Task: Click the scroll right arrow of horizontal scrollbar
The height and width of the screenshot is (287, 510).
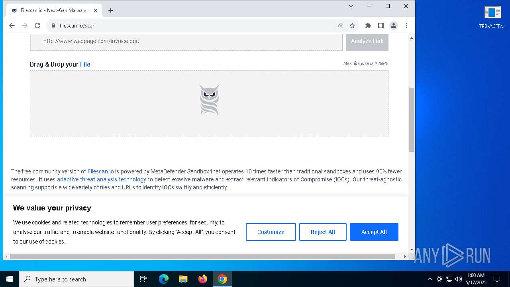Action: click(406, 256)
